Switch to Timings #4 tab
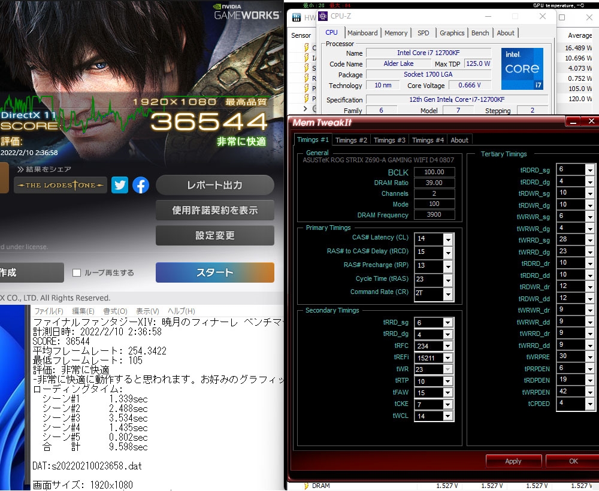 point(428,140)
